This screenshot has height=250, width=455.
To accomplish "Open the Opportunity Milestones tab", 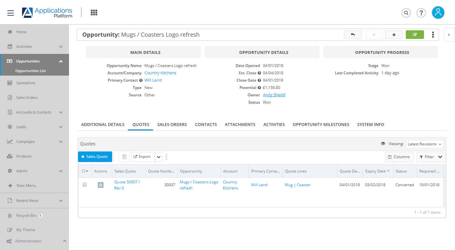I will click(321, 125).
